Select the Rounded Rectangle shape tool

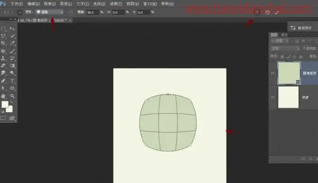(x=12, y=88)
